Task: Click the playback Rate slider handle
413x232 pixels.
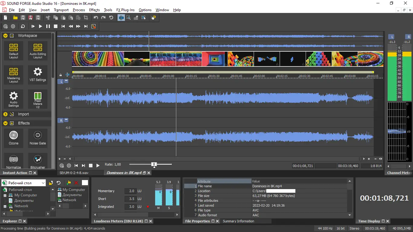Action: [x=154, y=164]
